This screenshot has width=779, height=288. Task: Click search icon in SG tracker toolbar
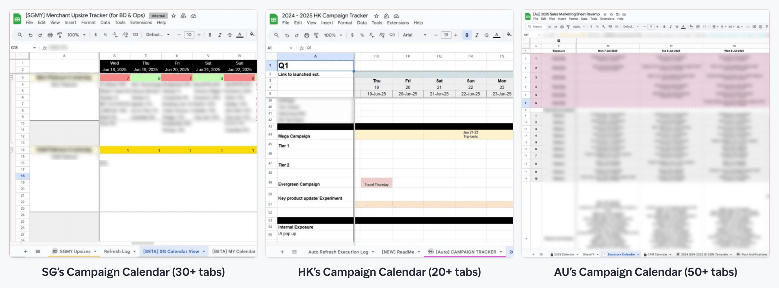pyautogui.click(x=20, y=35)
